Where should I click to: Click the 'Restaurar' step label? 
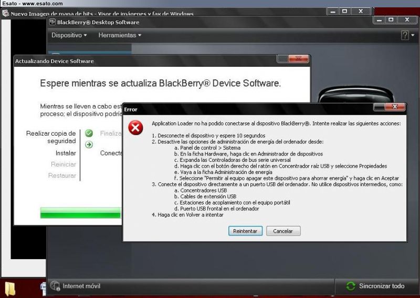click(62, 176)
